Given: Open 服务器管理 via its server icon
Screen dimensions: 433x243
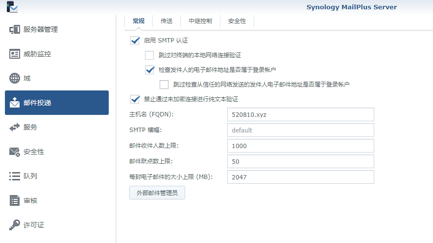Looking at the screenshot, I should (15, 29).
